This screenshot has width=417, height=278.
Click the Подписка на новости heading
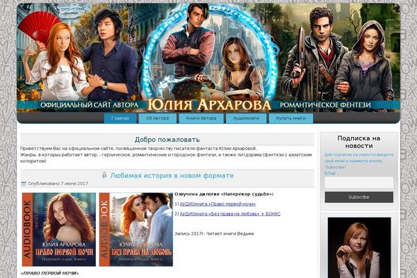359,142
